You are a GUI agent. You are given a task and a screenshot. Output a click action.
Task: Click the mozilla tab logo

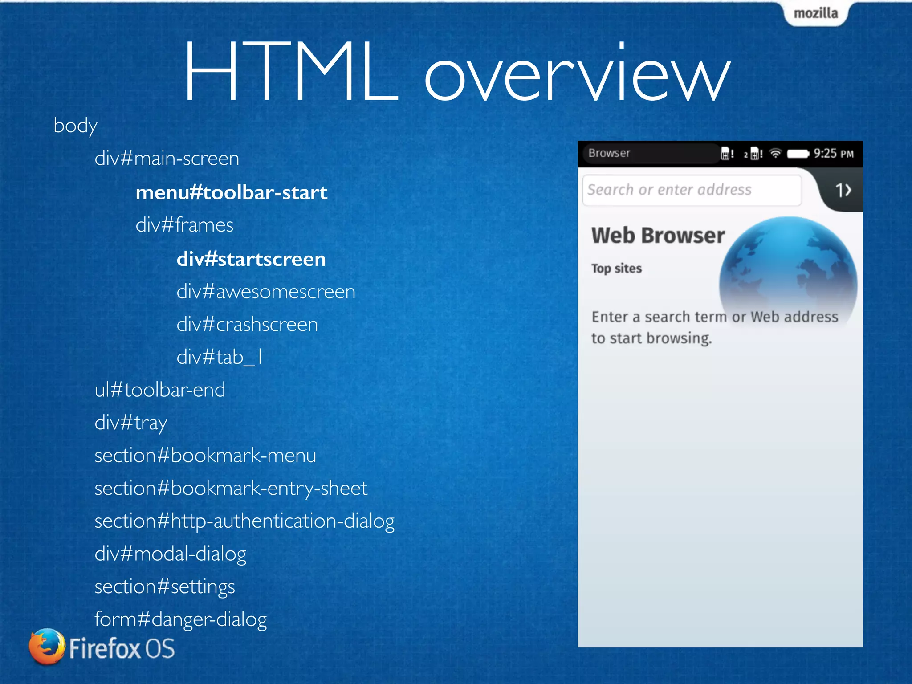pyautogui.click(x=816, y=13)
